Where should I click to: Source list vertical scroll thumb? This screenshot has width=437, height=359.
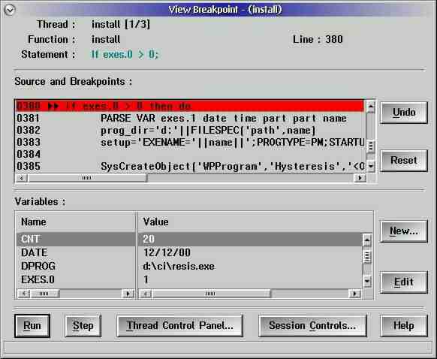(371, 146)
